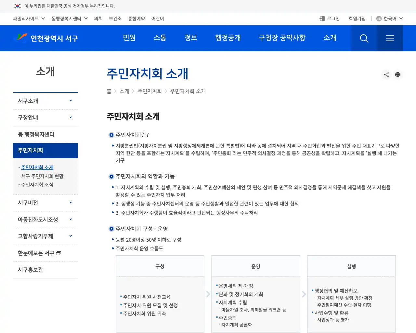
Task: Open the full menu via hamburger icon
Action: [390, 38]
